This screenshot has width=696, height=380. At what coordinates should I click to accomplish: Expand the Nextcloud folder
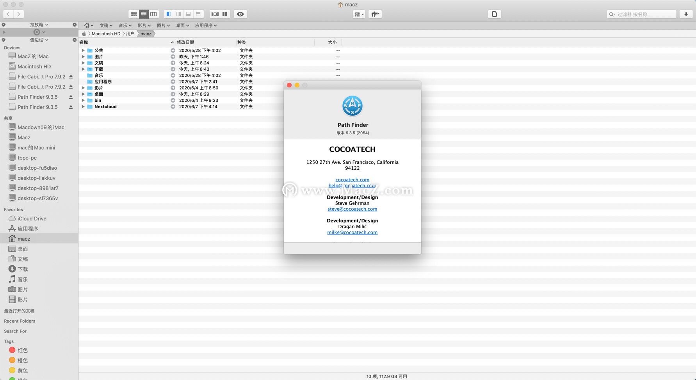tap(83, 107)
